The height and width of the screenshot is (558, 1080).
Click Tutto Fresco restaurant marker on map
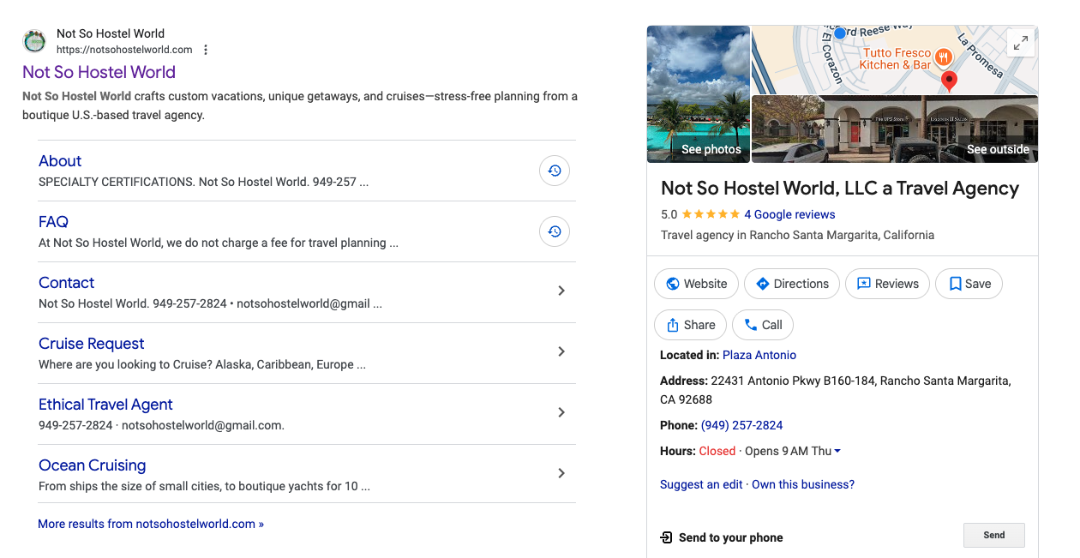coord(944,57)
